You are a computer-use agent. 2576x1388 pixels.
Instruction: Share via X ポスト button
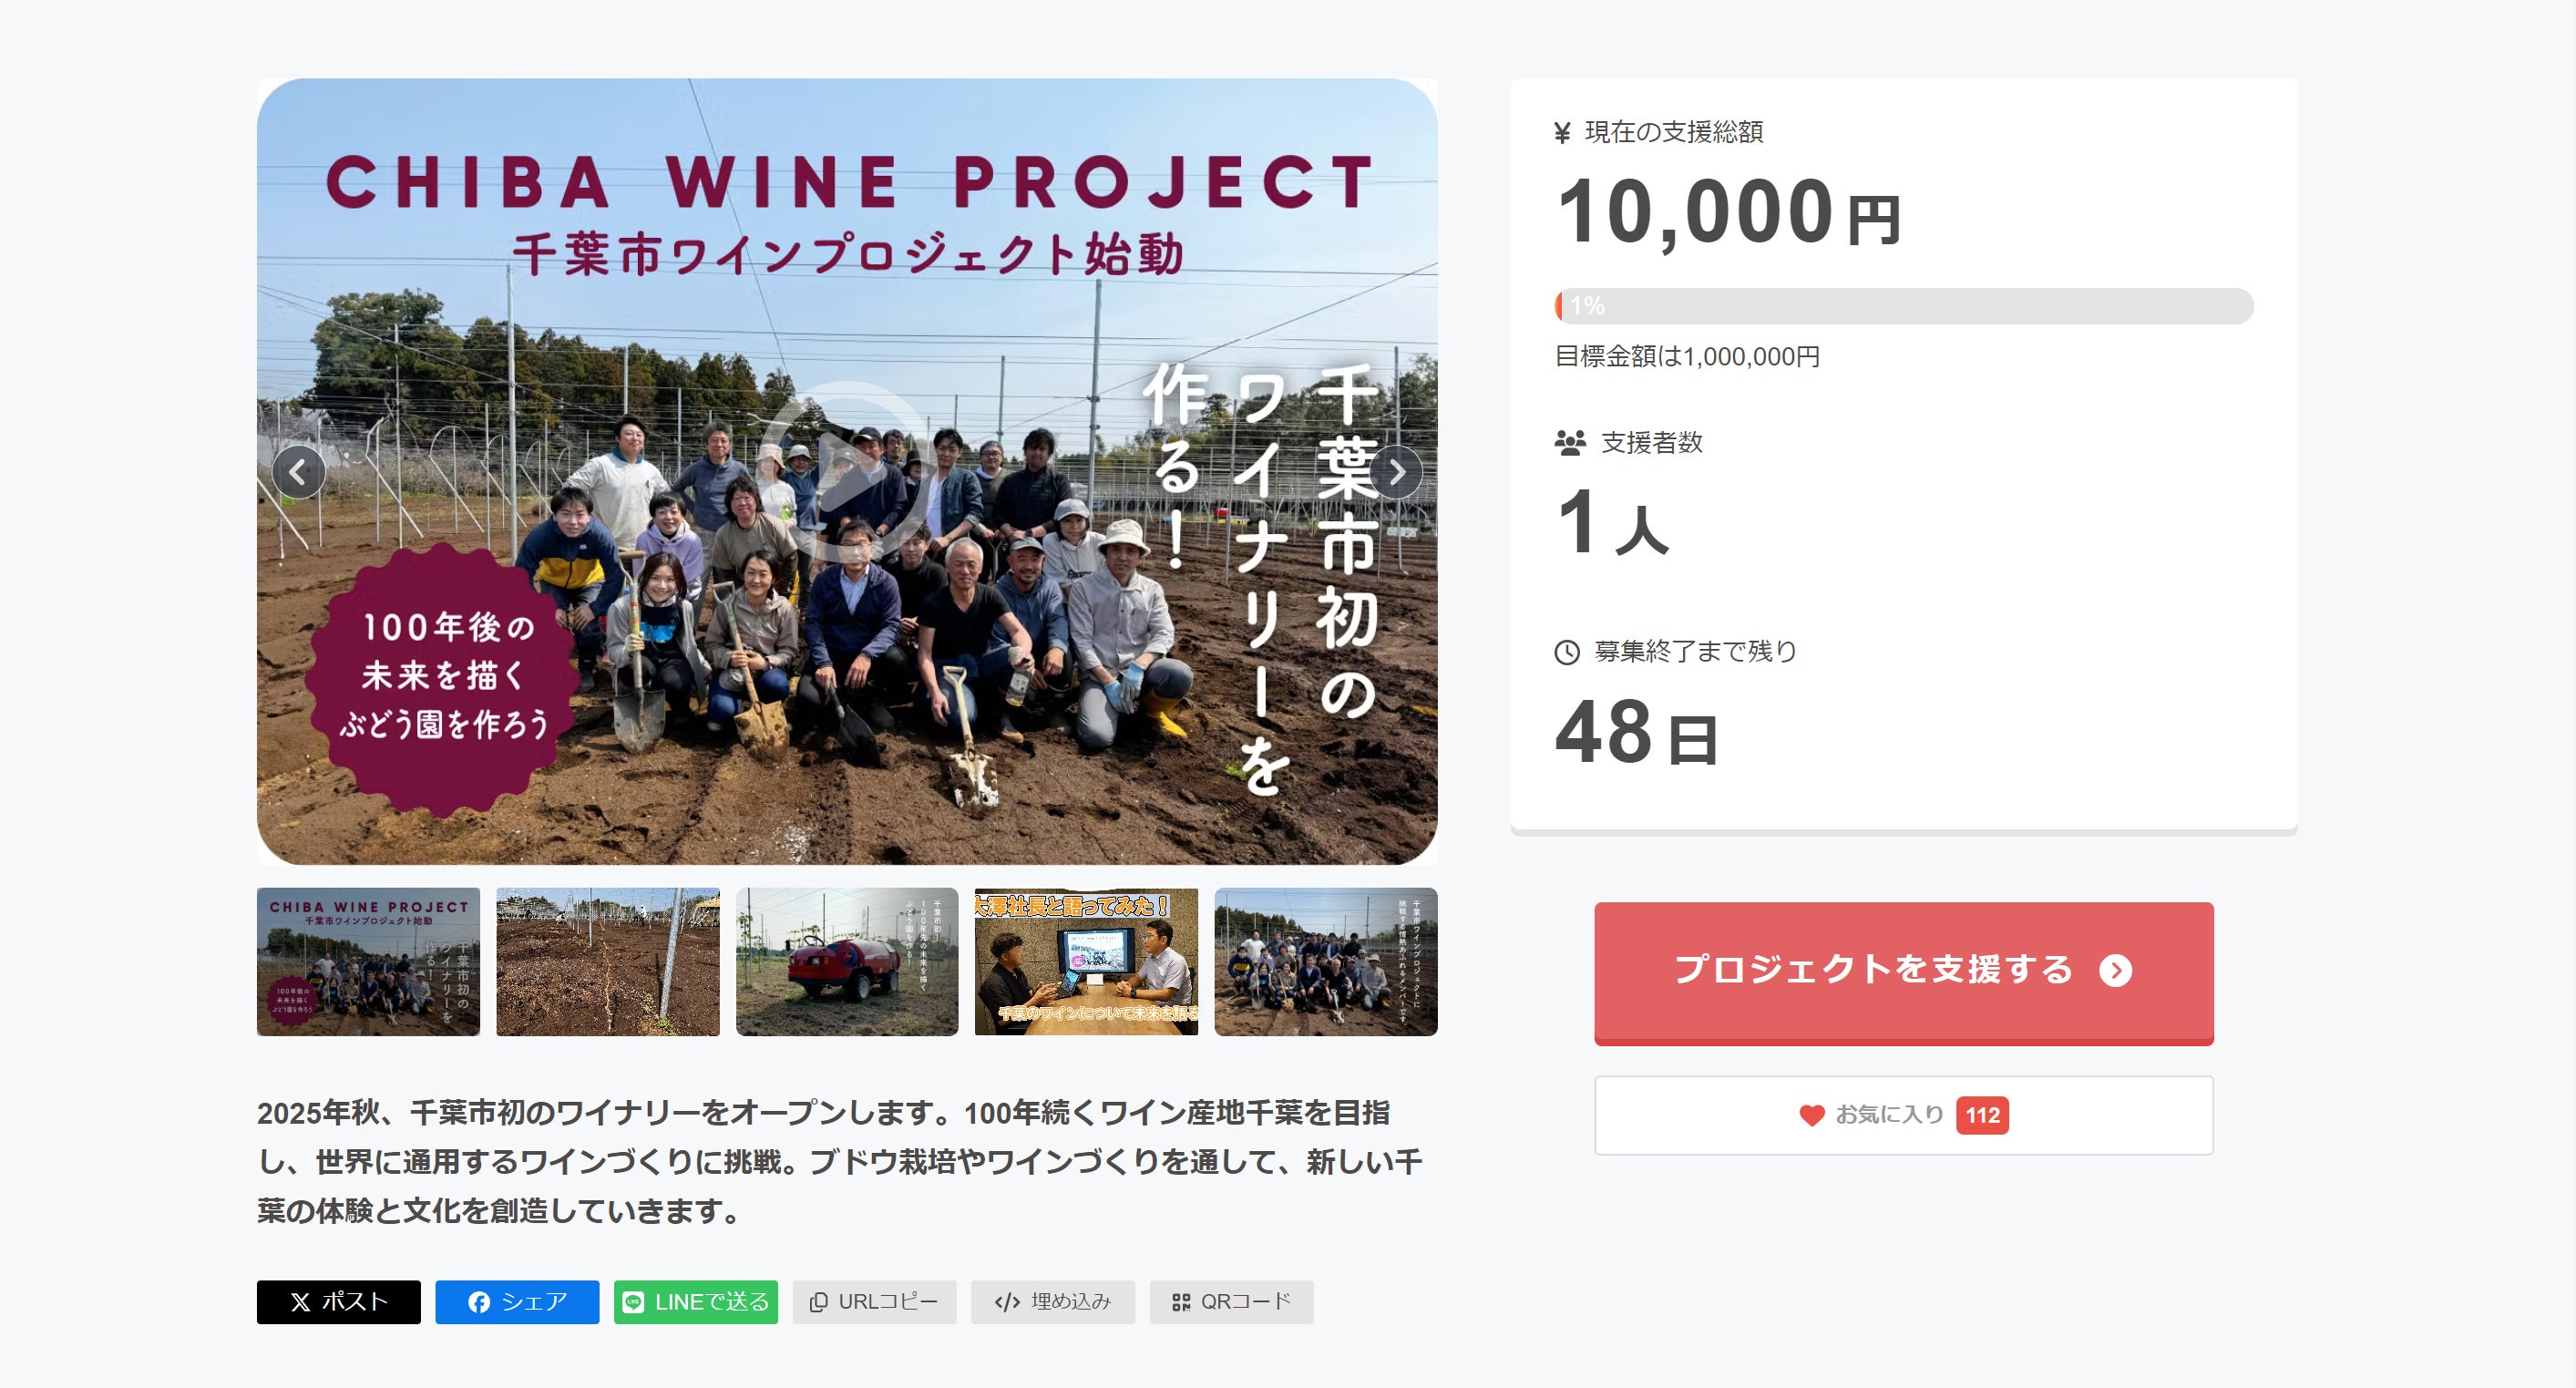point(338,1302)
